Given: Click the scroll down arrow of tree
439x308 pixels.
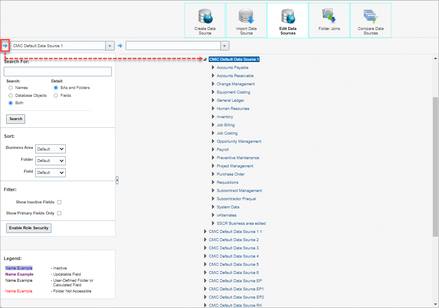Looking at the screenshot, I should pos(435,304).
